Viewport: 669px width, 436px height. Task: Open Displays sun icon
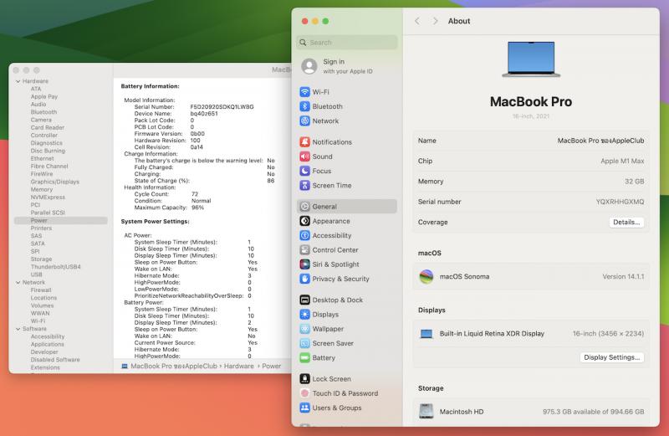(304, 315)
